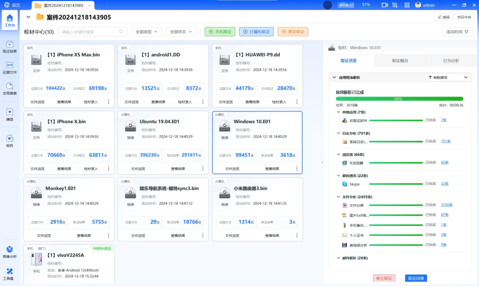Open the 2356条 link for 文件分类
Screen dimensions: 479x286
coord(447,205)
